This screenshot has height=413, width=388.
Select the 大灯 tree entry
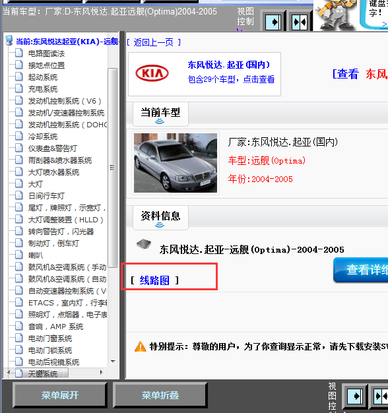(36, 184)
